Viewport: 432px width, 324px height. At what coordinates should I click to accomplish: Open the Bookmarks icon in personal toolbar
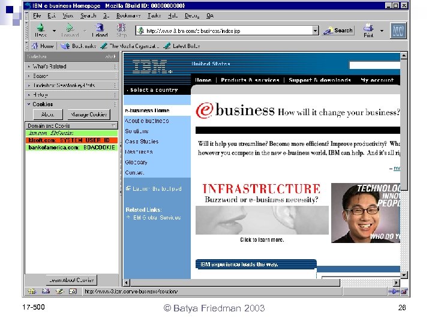click(x=65, y=46)
